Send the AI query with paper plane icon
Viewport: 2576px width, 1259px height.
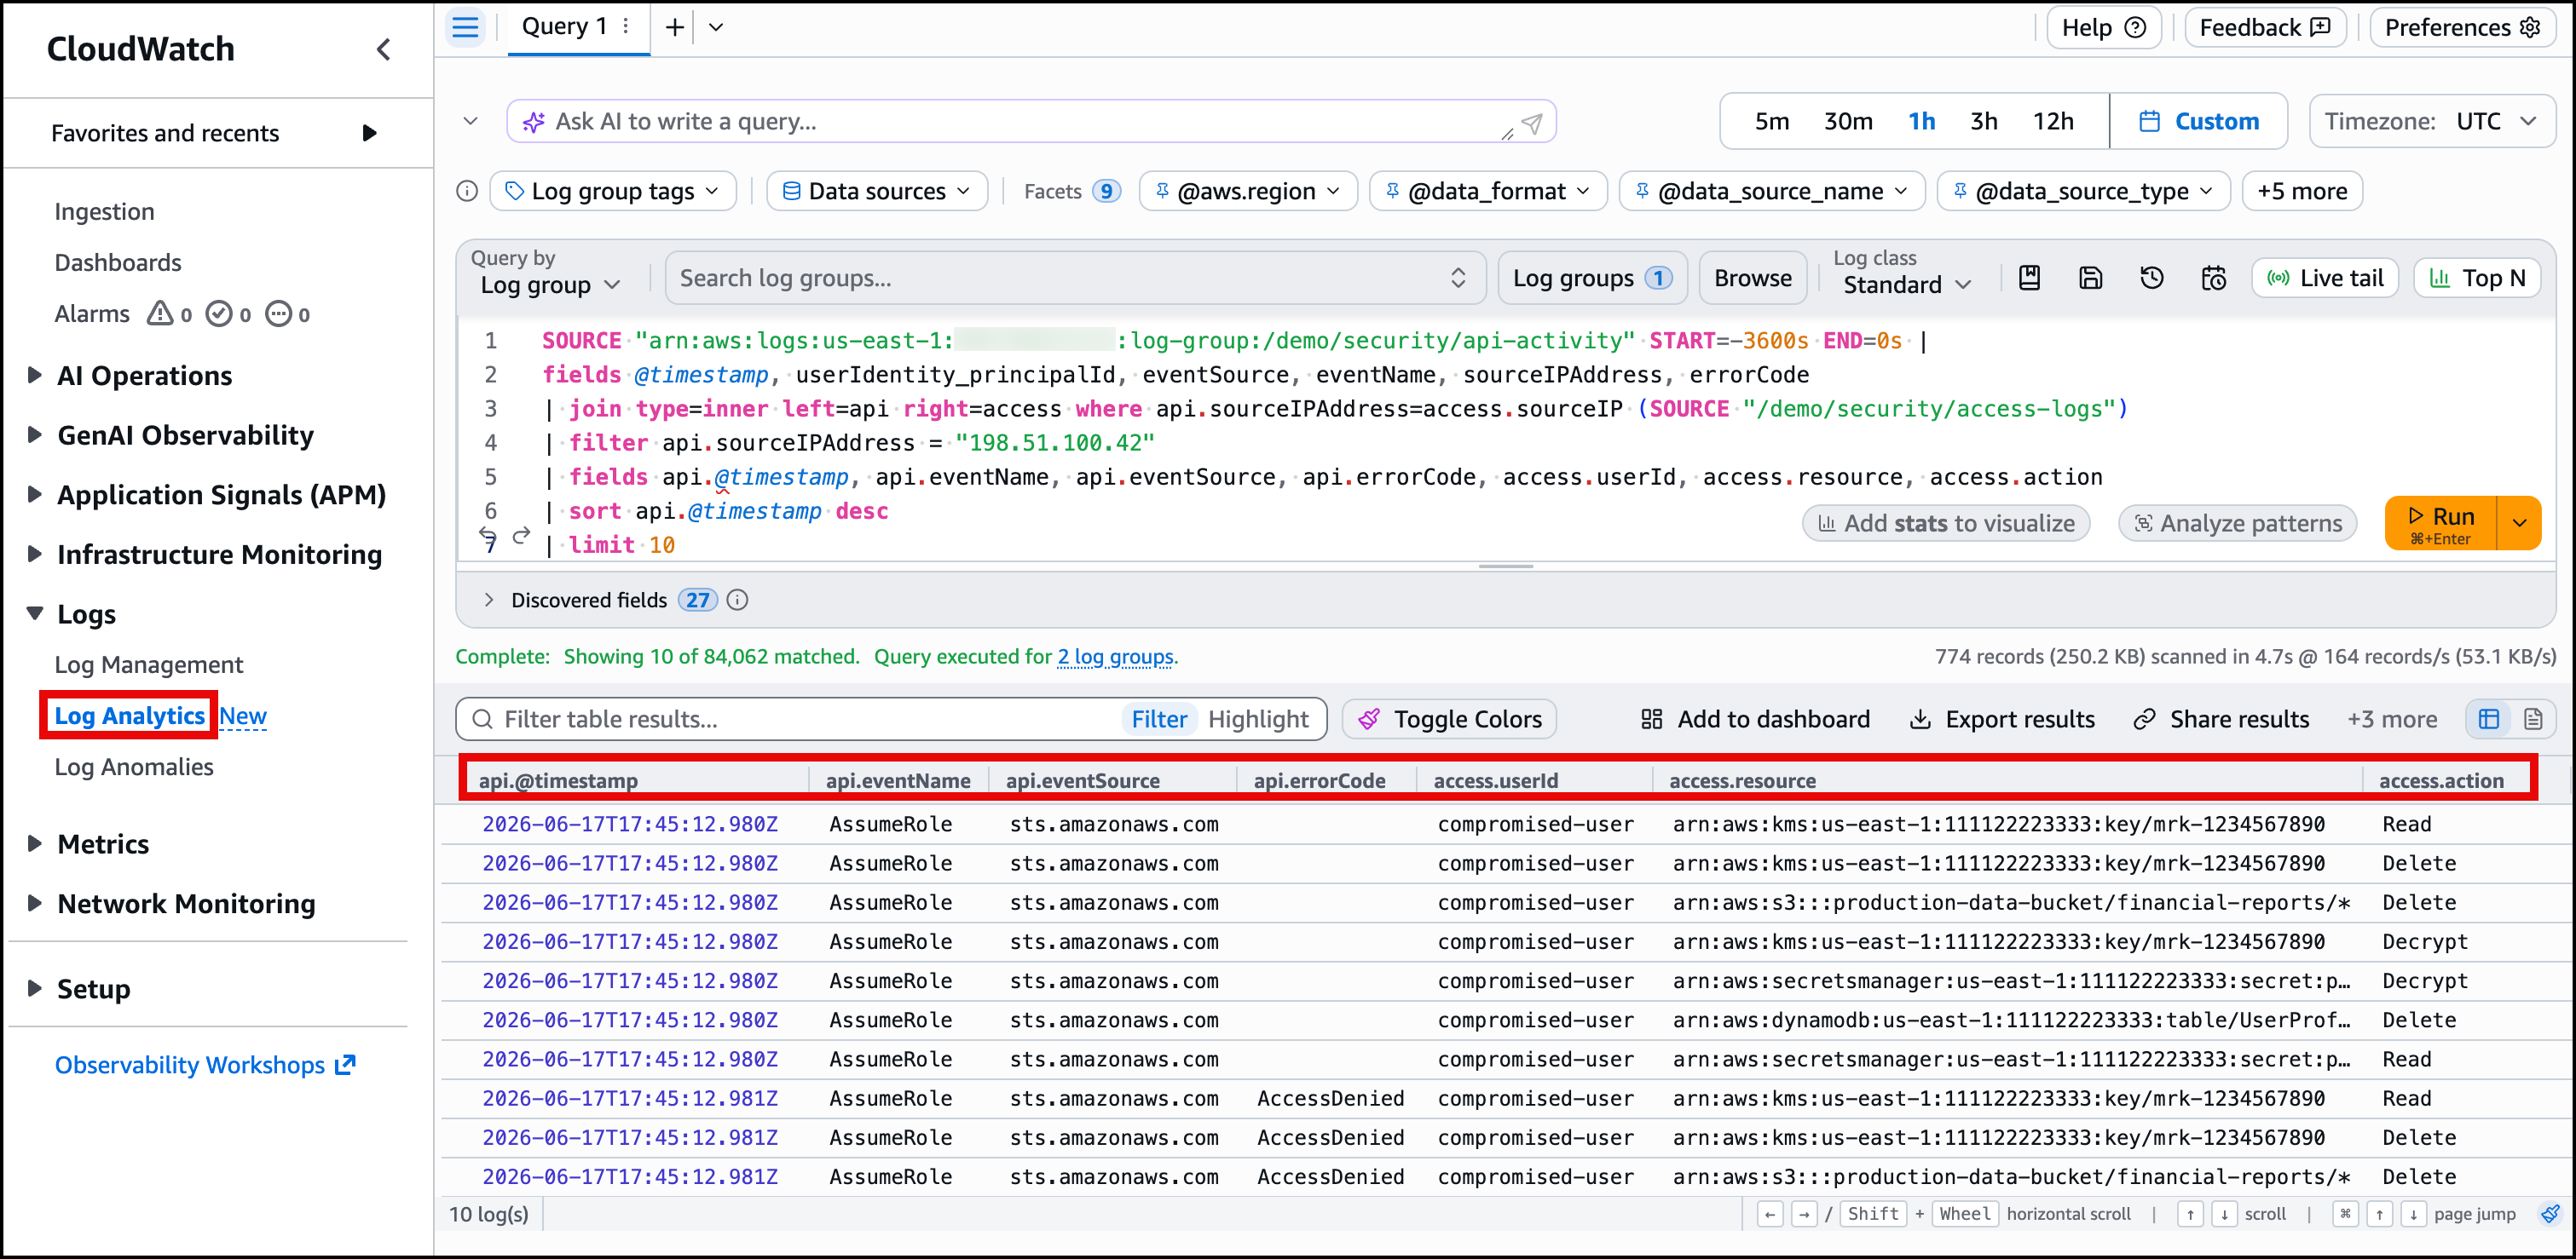1532,123
